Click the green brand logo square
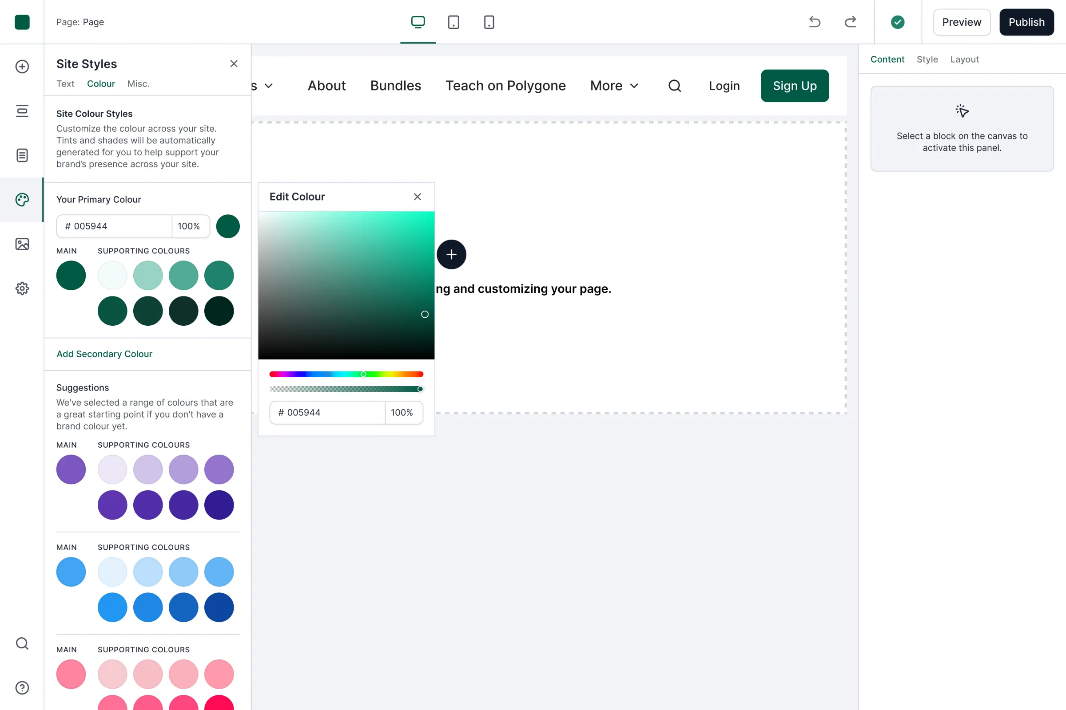The height and width of the screenshot is (710, 1066). [x=22, y=22]
